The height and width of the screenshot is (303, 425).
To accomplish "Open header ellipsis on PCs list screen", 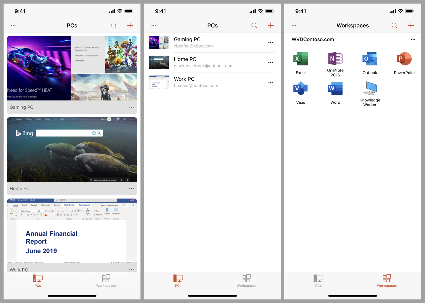I will tap(154, 26).
